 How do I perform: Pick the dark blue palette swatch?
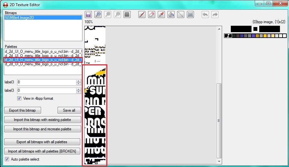tap(242, 36)
